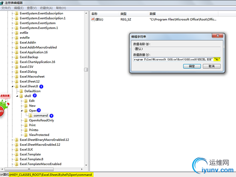Collapse the shell subkey node
The image size is (236, 177).
coord(17,96)
